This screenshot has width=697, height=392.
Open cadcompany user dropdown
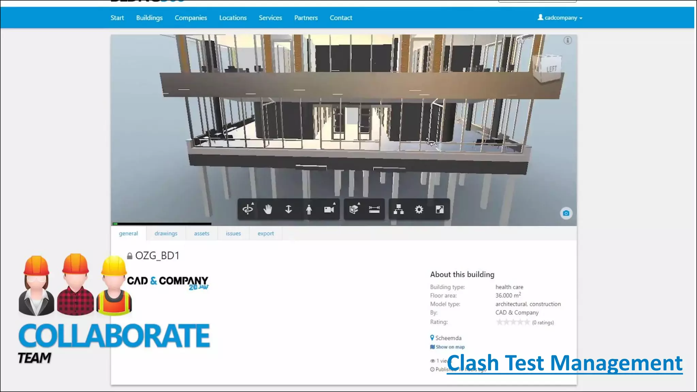pyautogui.click(x=560, y=18)
